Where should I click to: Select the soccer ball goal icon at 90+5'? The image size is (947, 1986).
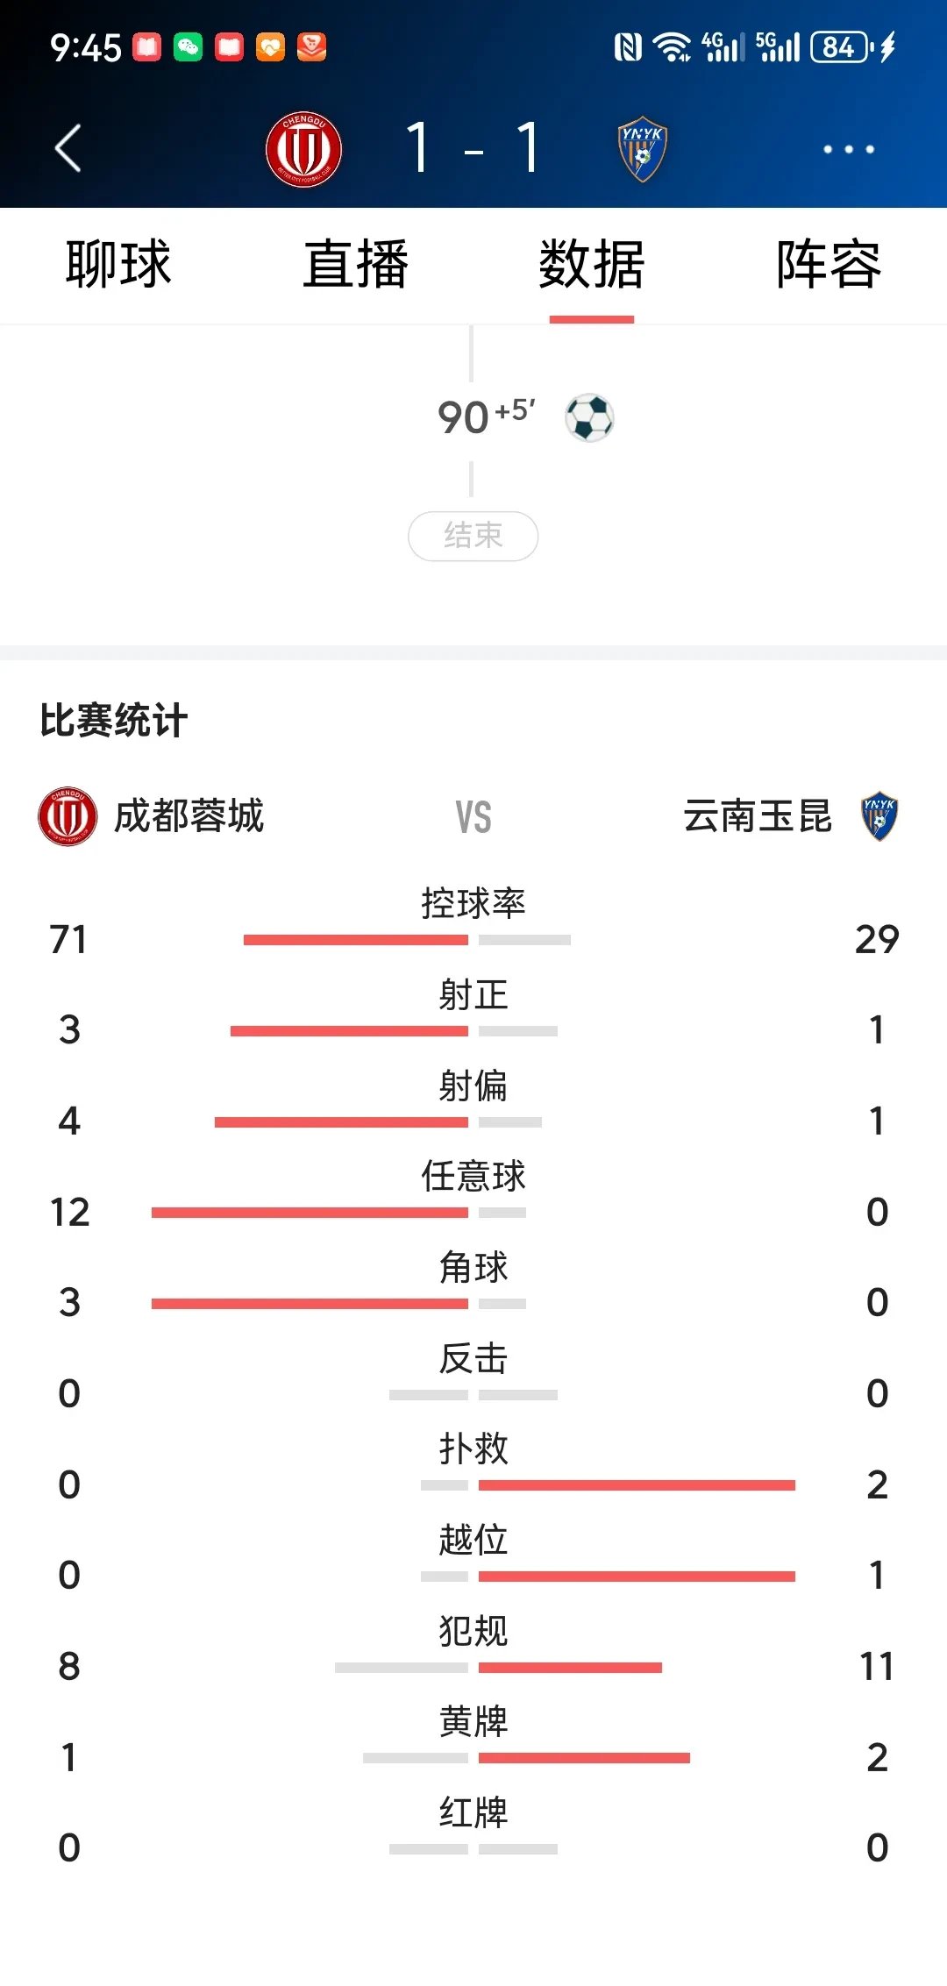click(x=589, y=418)
